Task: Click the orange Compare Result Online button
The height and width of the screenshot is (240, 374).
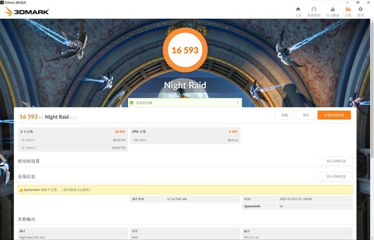Action: coord(334,115)
